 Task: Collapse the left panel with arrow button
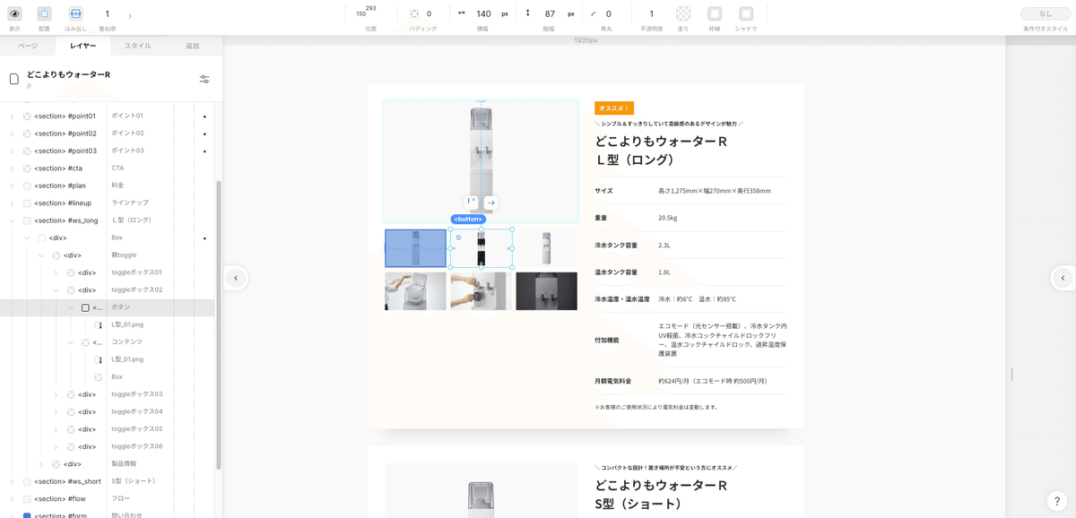235,278
